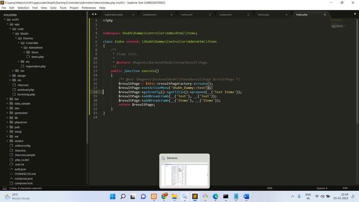This screenshot has width=359, height=202.
Task: Click the Sublime Text taskbar icon
Action: [195, 196]
